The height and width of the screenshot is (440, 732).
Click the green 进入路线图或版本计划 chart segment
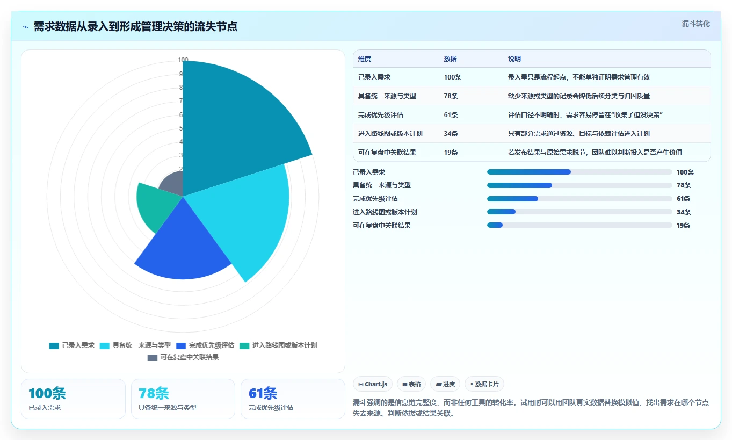[156, 207]
